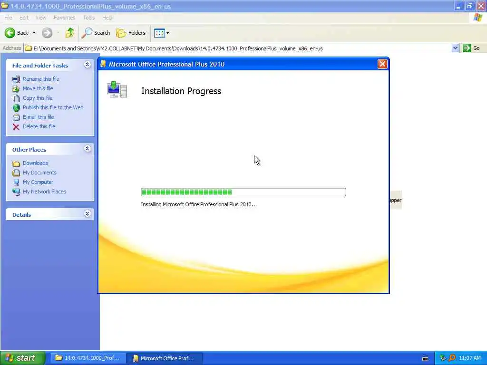
Task: Click the Forward arrow icon
Action: pyautogui.click(x=47, y=33)
